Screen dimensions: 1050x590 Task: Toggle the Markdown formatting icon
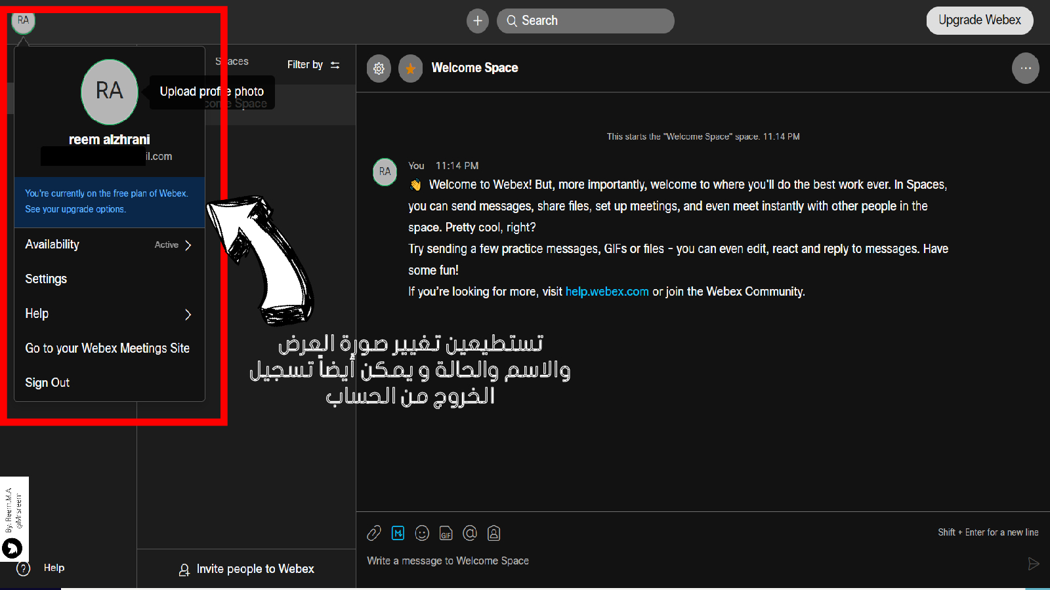click(398, 533)
